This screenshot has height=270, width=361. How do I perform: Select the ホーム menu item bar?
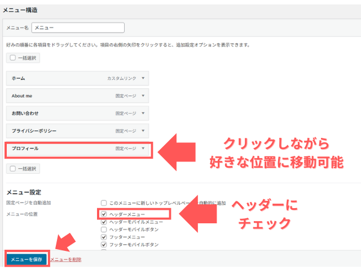[56, 79]
